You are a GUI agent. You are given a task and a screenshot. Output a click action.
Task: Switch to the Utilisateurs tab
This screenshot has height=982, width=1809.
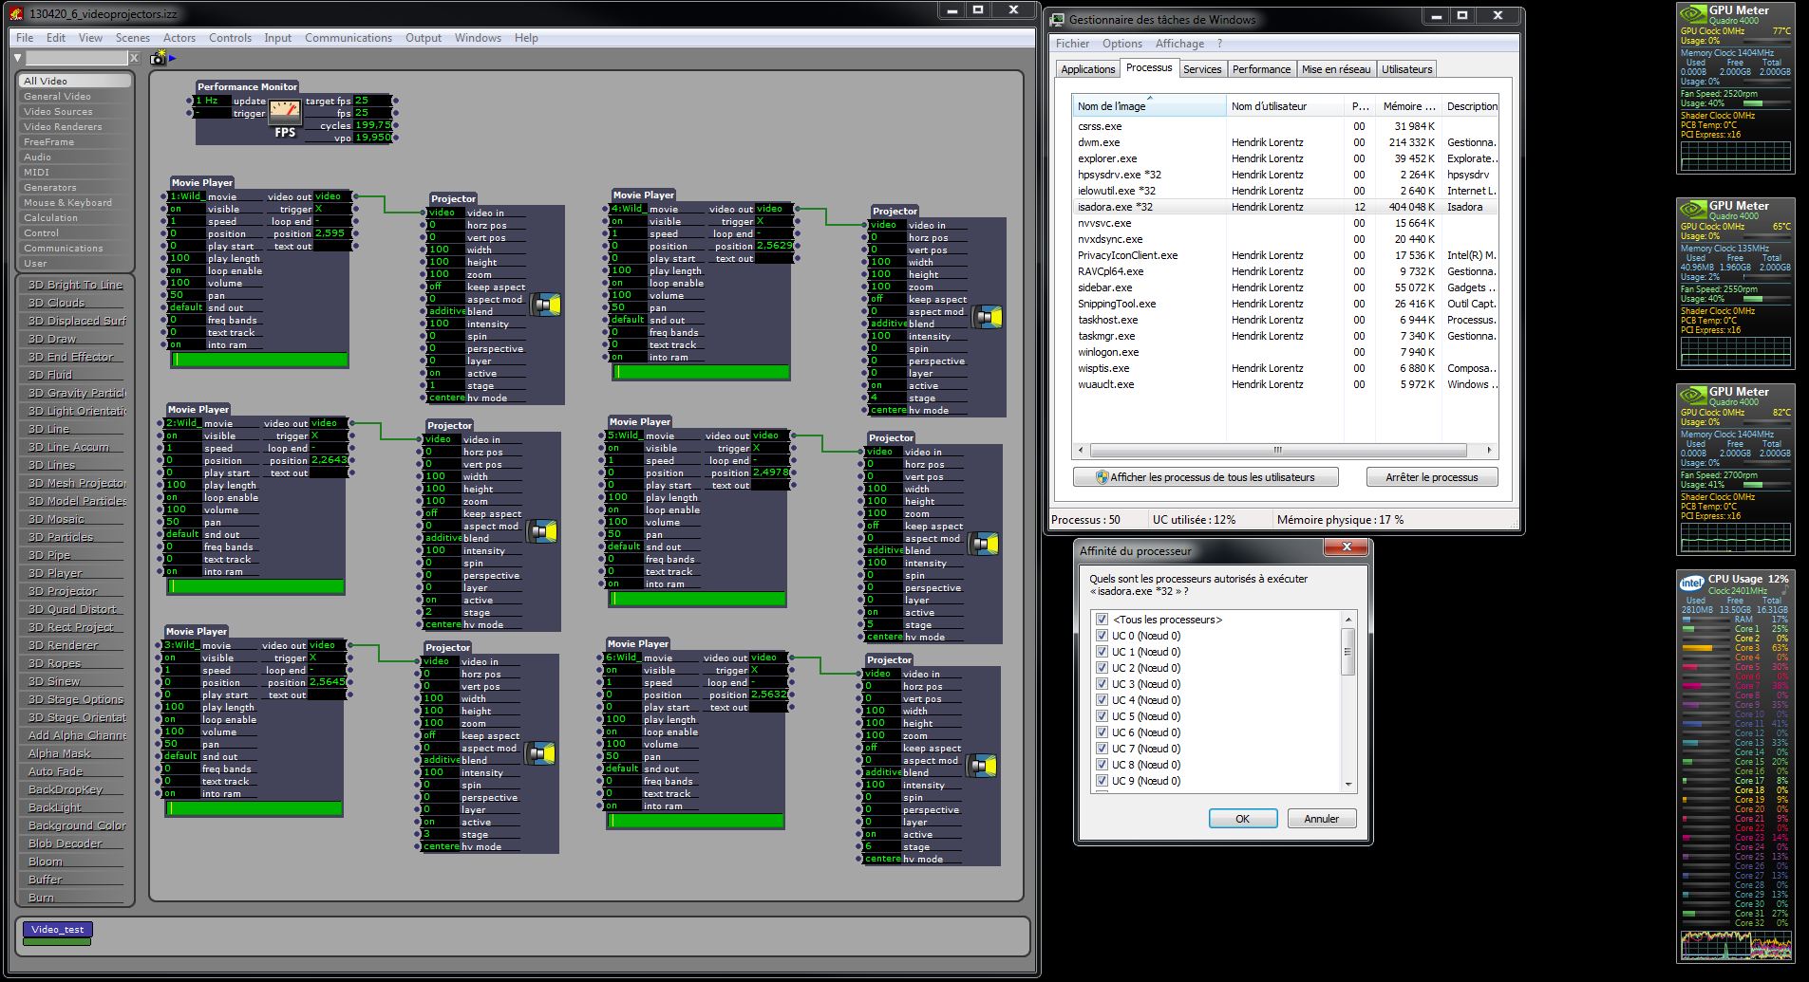(1406, 69)
